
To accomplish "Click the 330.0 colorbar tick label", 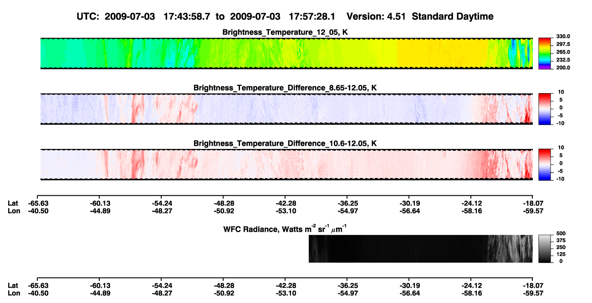I will click(564, 36).
